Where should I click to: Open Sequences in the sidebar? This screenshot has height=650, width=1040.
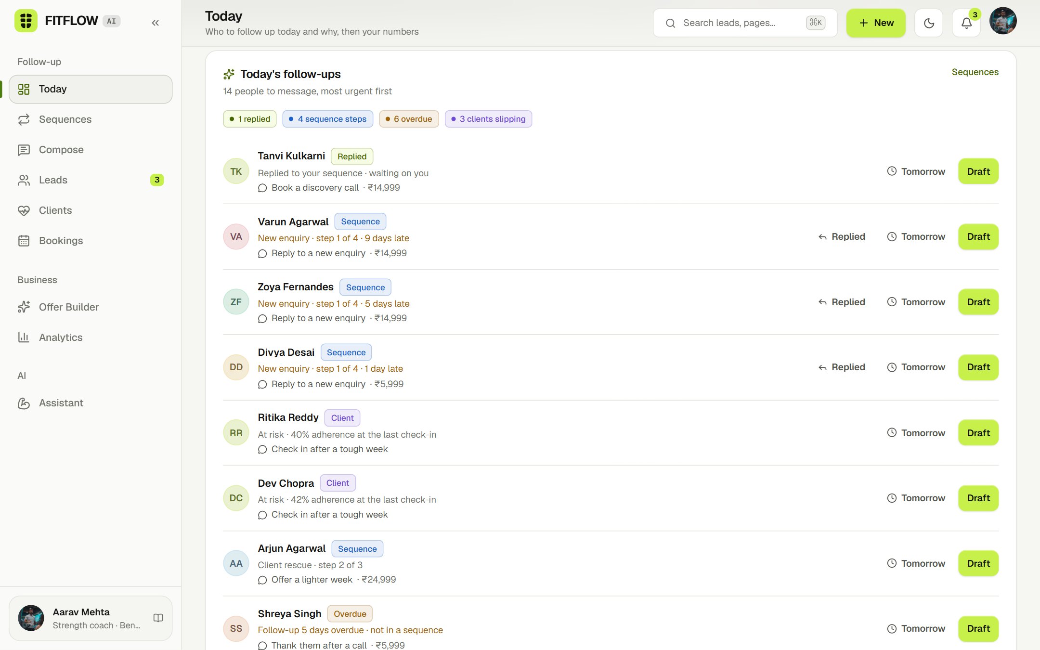91,119
